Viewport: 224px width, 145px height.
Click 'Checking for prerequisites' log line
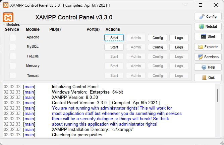[77, 135]
